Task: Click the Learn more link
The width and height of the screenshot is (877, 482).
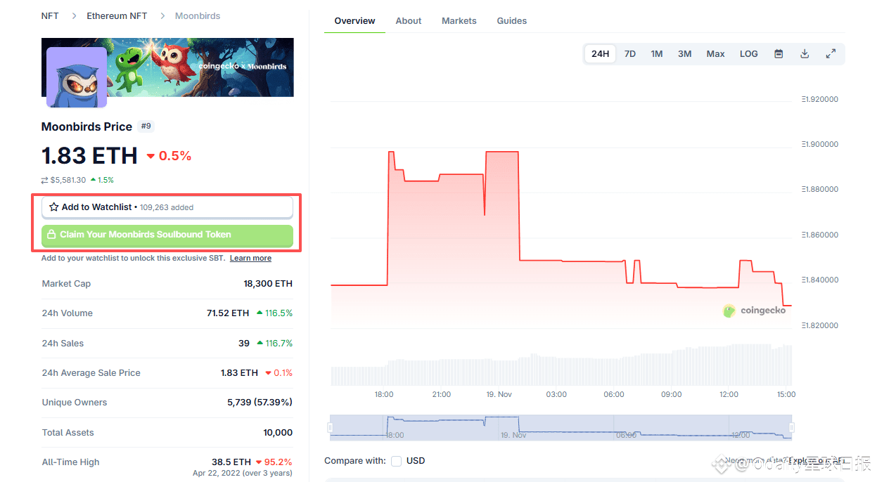Action: [x=250, y=259]
